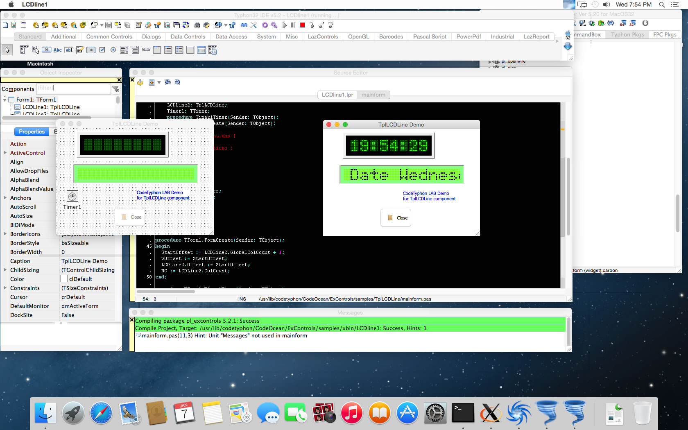Open the Typhon Pkgs tab

(627, 34)
